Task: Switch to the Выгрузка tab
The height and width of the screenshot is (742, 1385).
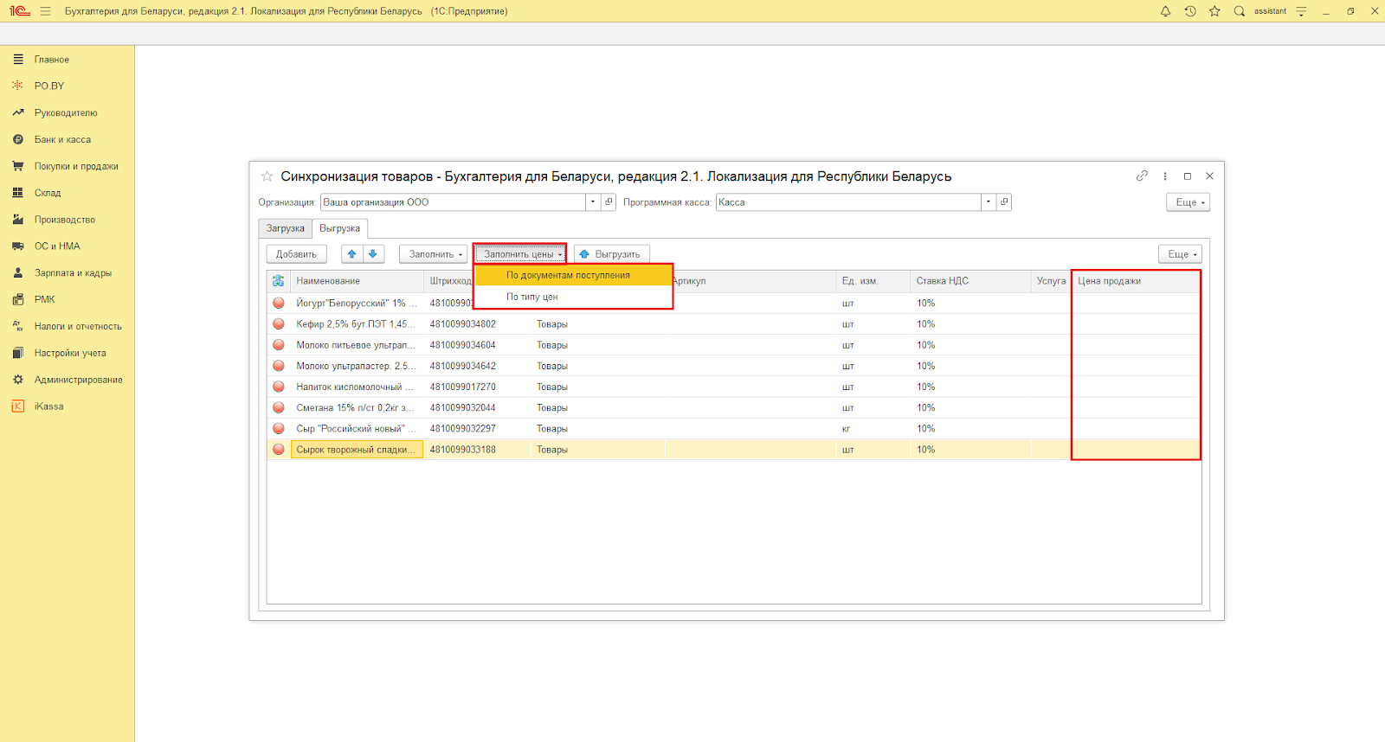Action: [340, 228]
